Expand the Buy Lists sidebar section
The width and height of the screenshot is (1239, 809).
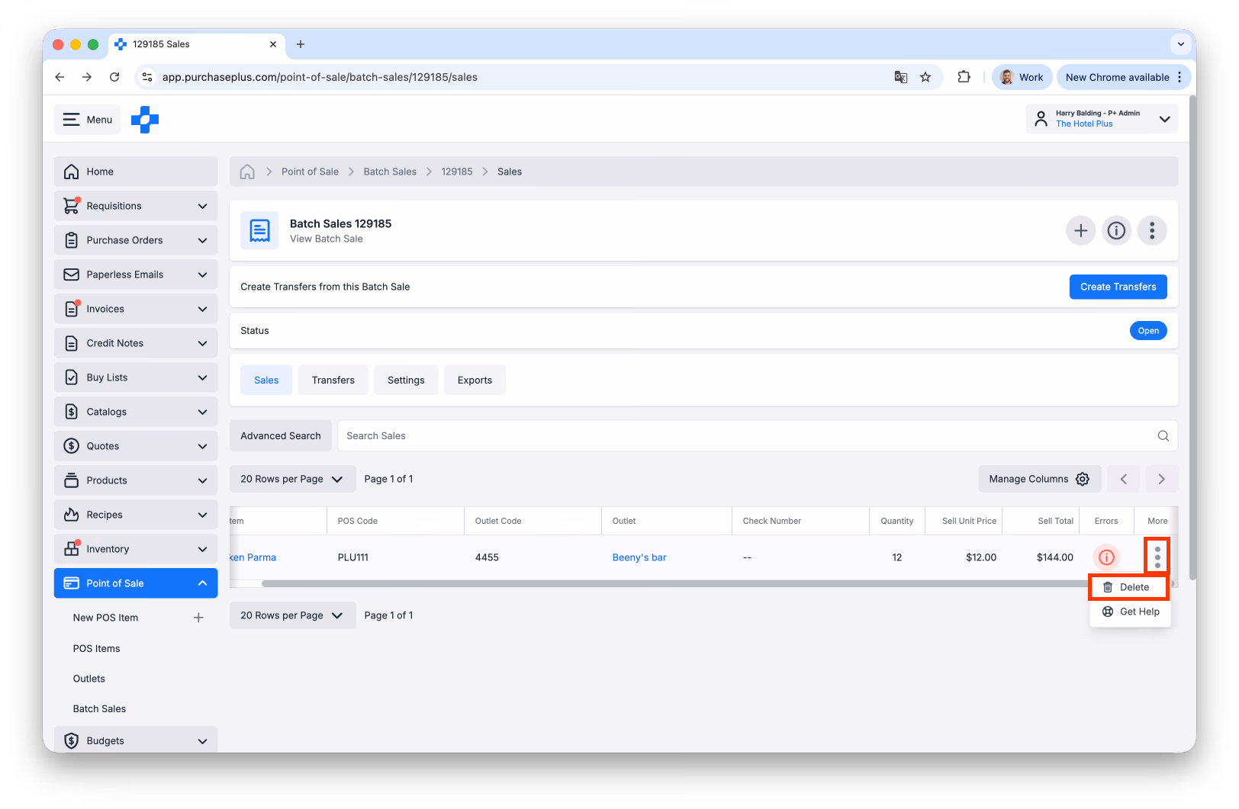pyautogui.click(x=136, y=377)
